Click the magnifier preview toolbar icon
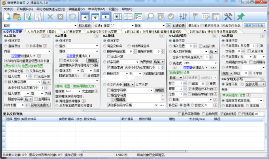269x159 pixels. click(x=150, y=17)
